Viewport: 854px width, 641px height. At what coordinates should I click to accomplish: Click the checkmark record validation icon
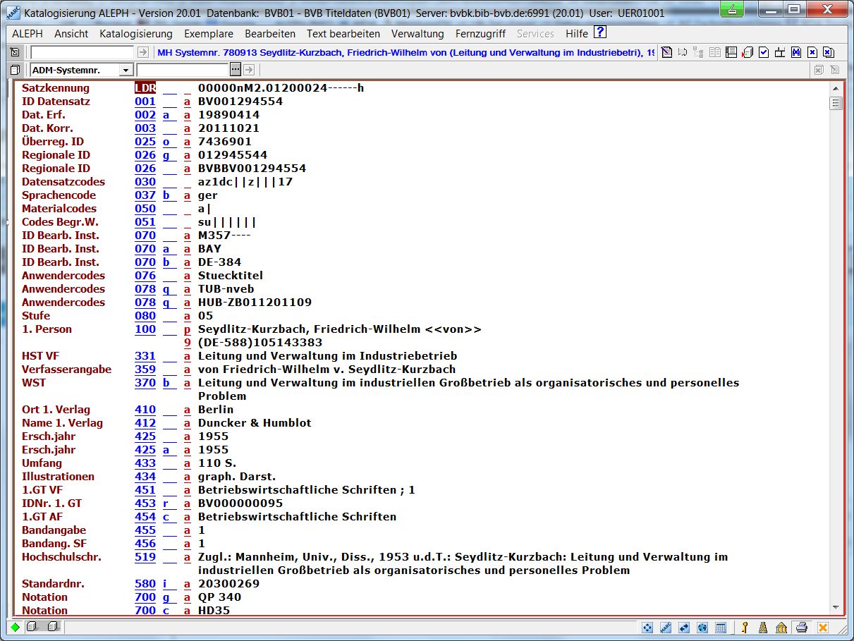click(764, 52)
